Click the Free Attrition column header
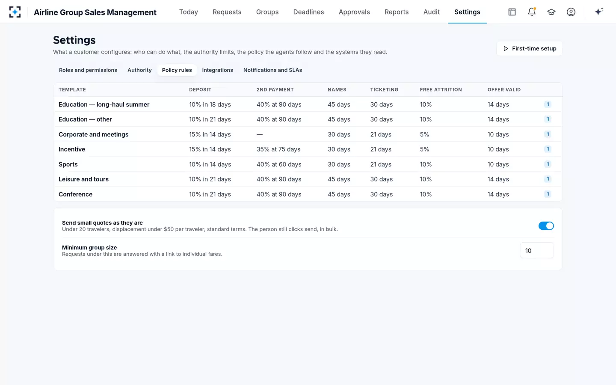The height and width of the screenshot is (385, 616). coord(441,90)
